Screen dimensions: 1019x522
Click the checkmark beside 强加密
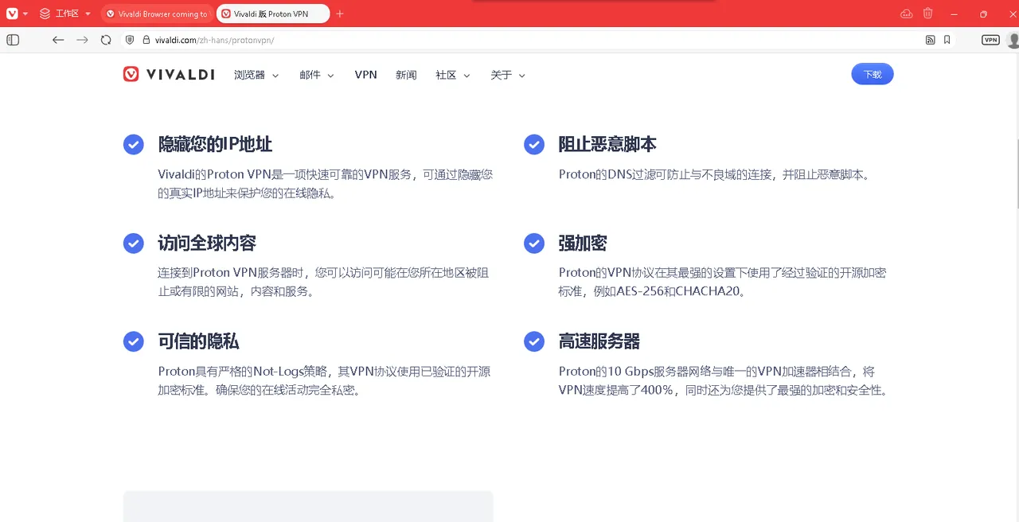pos(533,243)
